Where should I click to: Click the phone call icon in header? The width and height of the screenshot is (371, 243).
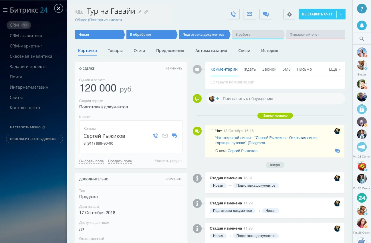233,14
